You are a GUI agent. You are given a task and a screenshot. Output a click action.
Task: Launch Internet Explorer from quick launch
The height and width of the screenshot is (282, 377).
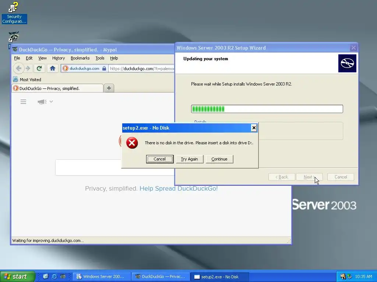pos(54,276)
